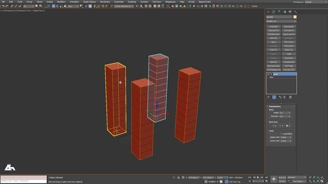Select Bend Axis Y radio button
Image resolution: width=328 pixels, height=184 pixels.
(280, 126)
